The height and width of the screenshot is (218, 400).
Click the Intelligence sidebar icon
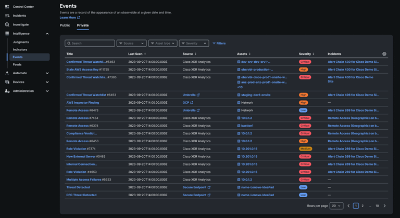click(7, 34)
